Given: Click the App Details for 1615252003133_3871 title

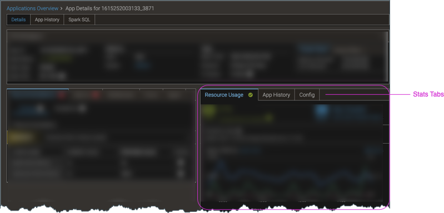Looking at the screenshot, I should (109, 8).
